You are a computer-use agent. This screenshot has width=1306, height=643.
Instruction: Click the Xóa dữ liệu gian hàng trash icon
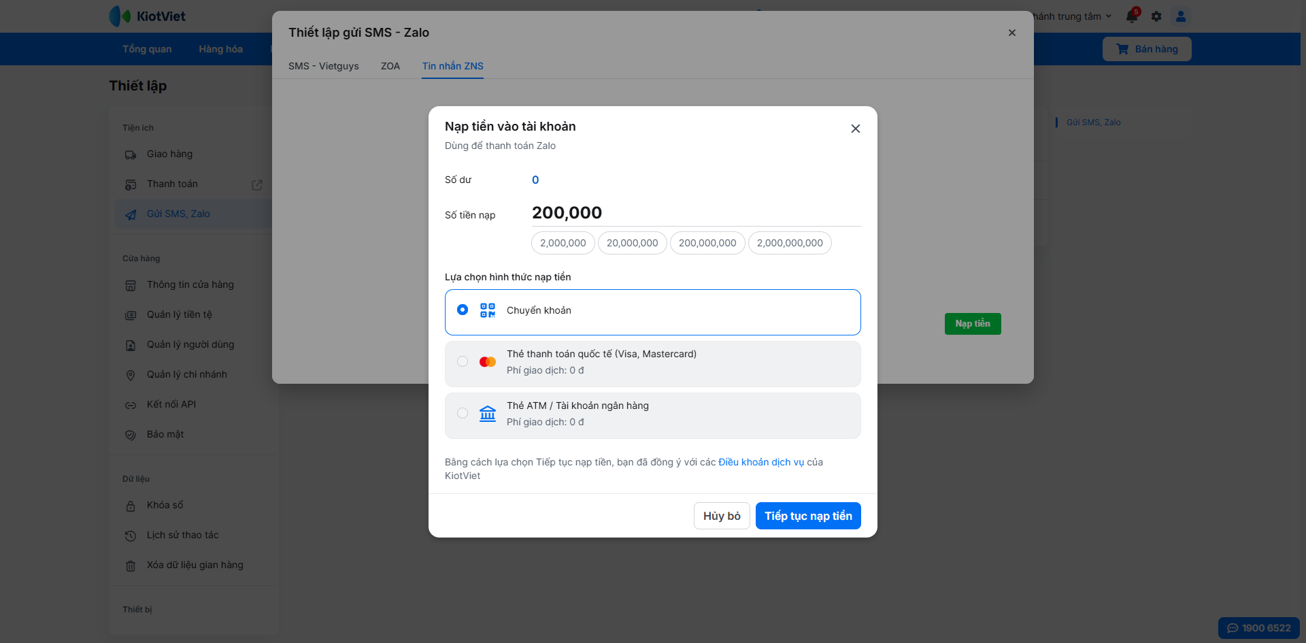point(131,566)
